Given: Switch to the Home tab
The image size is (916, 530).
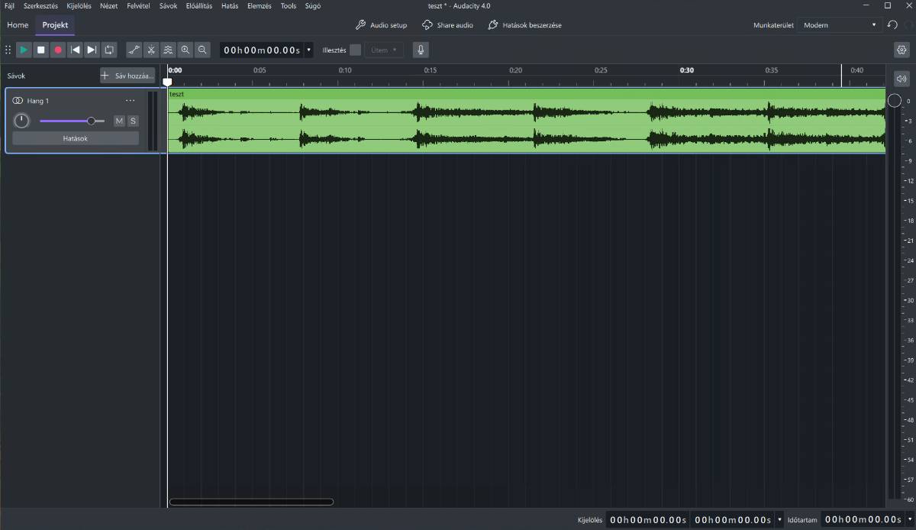Looking at the screenshot, I should (x=18, y=25).
